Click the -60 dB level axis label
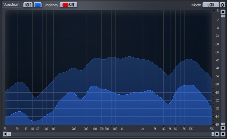Viewport: 227px width, 139px height. 217,84
